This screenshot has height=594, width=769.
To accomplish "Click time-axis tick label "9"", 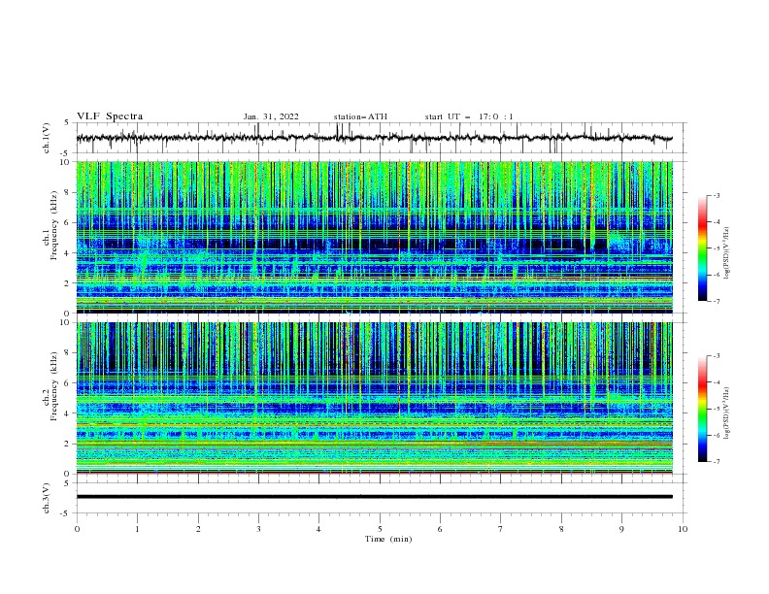I will (621, 529).
